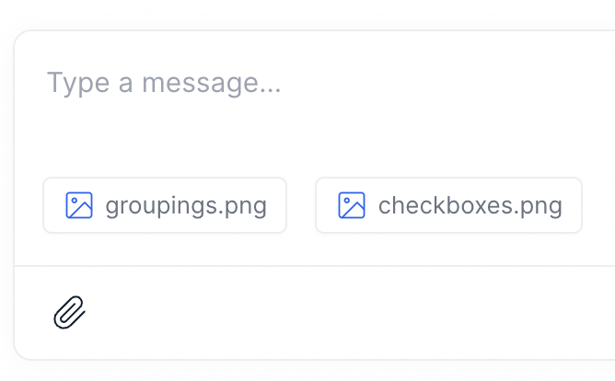Open the groupings.png attachment

click(x=165, y=205)
